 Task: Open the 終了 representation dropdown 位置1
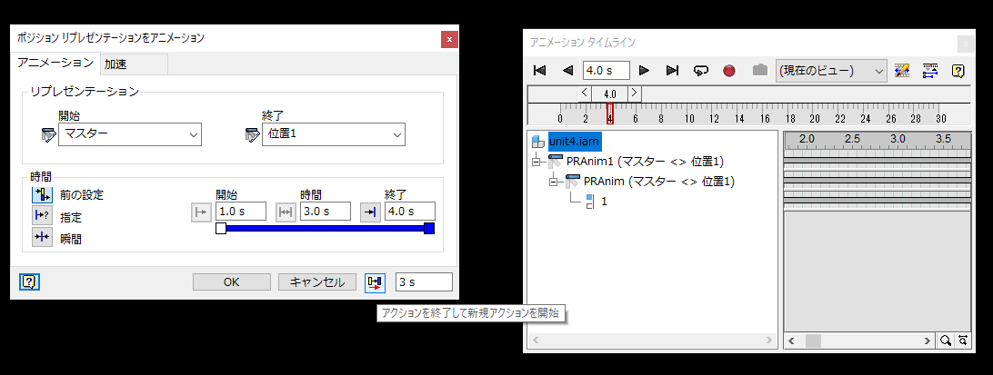point(334,134)
